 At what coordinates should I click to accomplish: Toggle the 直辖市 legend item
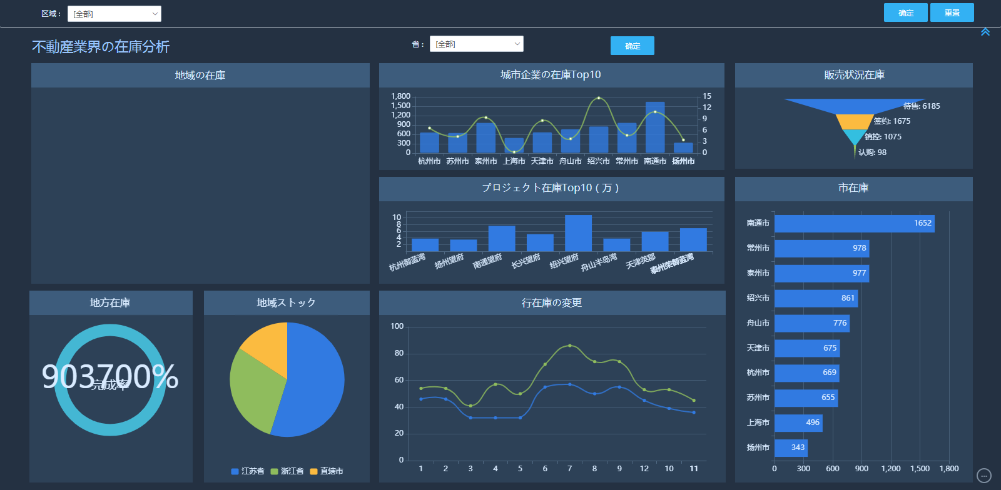(x=327, y=471)
